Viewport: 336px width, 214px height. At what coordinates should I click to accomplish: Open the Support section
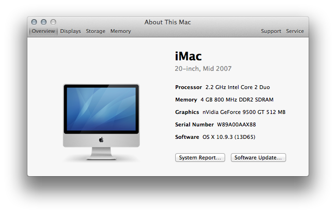(271, 31)
